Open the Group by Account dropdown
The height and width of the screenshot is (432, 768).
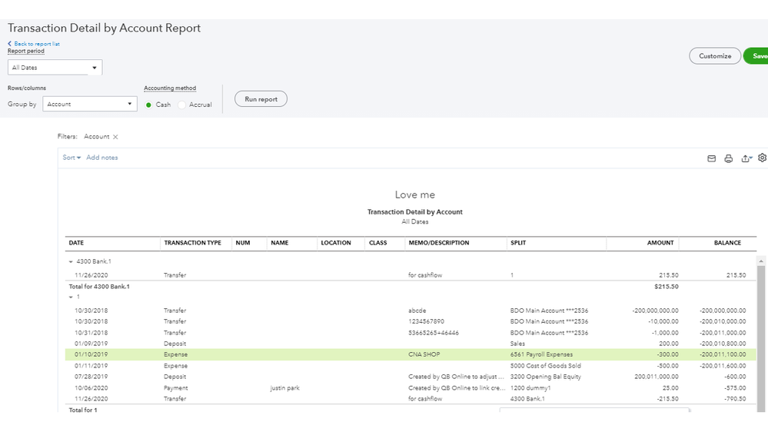point(89,104)
